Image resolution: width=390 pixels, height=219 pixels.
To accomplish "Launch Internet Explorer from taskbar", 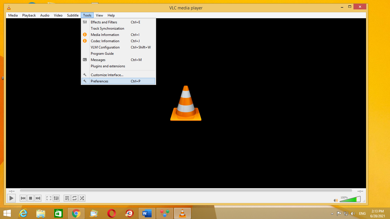I will (23, 213).
